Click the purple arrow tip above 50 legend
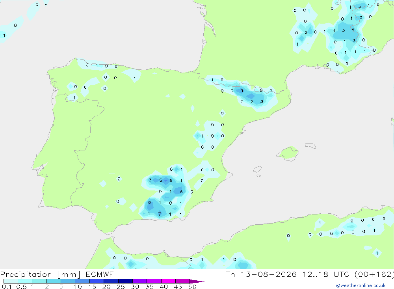 click(x=197, y=282)
